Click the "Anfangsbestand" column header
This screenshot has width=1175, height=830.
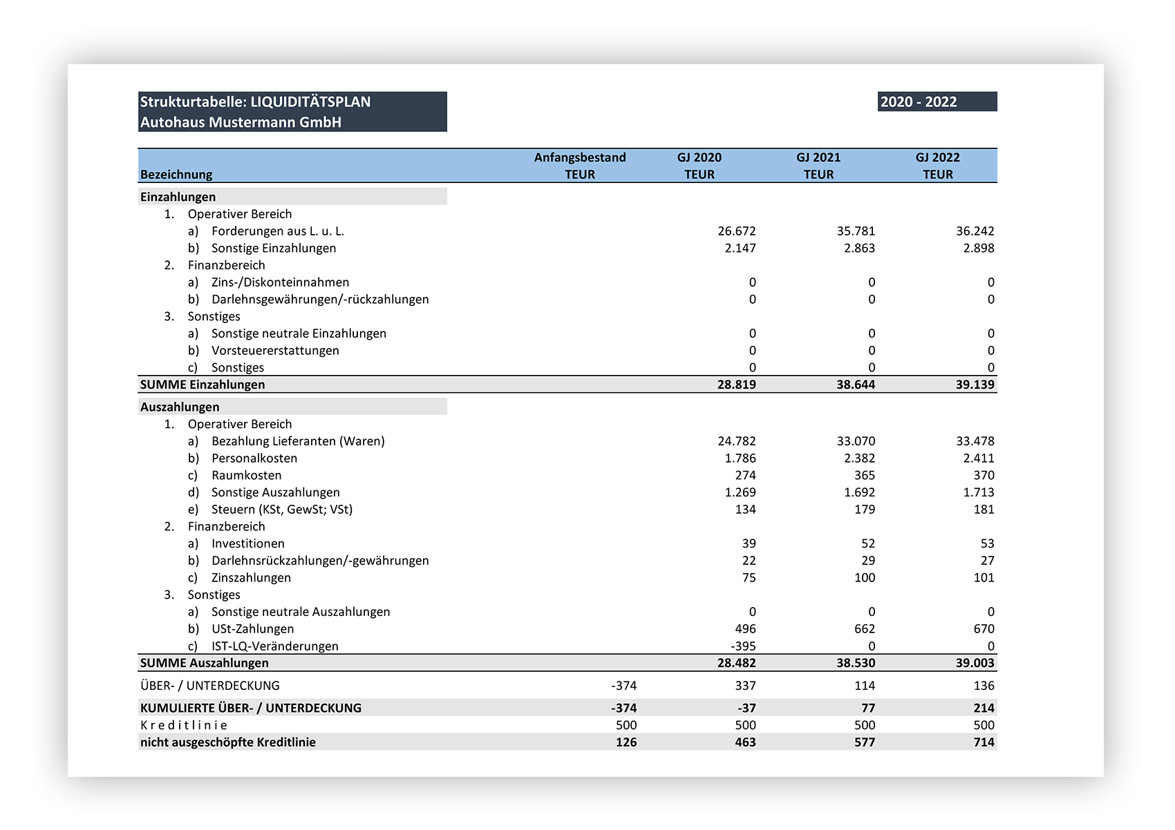(x=579, y=157)
